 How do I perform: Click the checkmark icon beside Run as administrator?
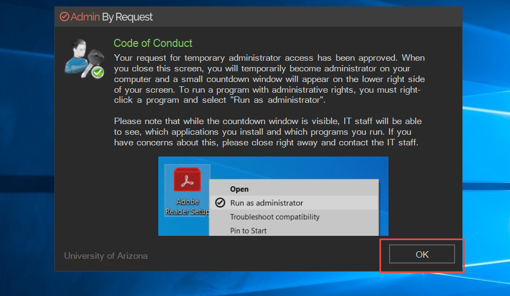pyautogui.click(x=220, y=203)
